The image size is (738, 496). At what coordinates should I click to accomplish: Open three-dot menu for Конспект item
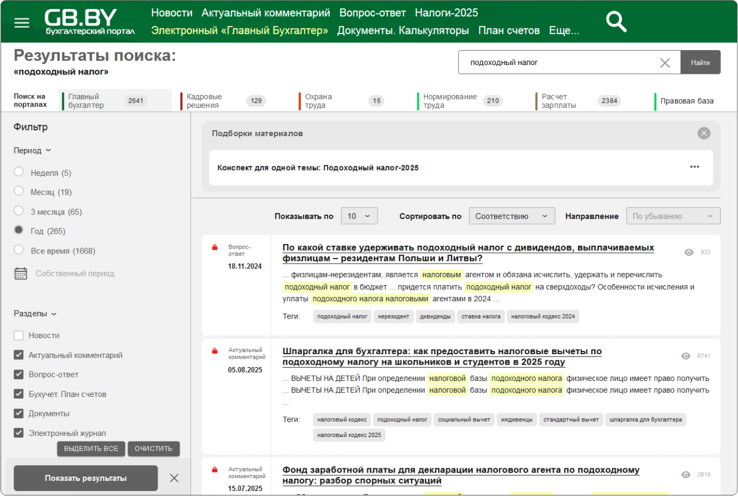click(x=694, y=167)
